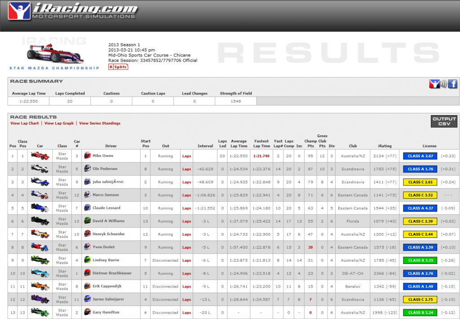460x319 pixels.
Task: Open the View Lap Chart link
Action: point(25,123)
